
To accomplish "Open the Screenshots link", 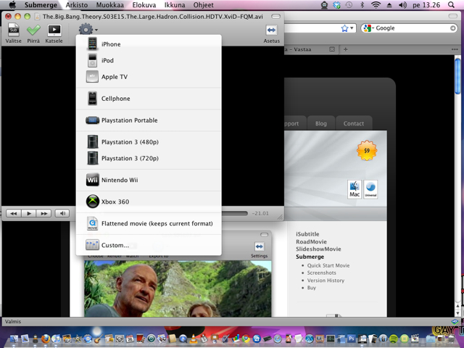I will 321,273.
